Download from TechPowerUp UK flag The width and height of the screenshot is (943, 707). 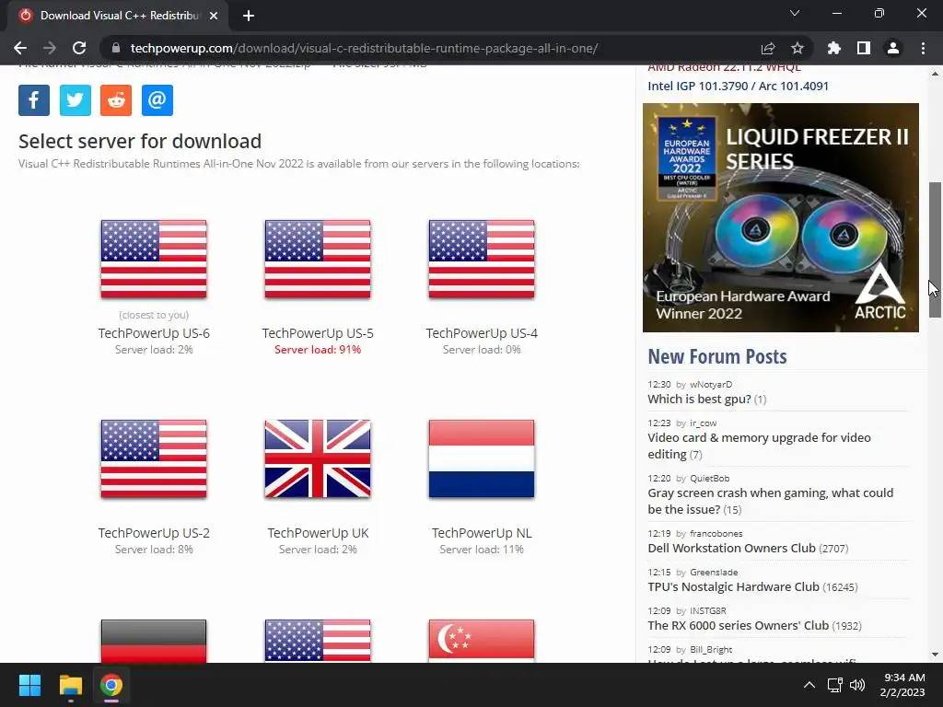tap(318, 458)
